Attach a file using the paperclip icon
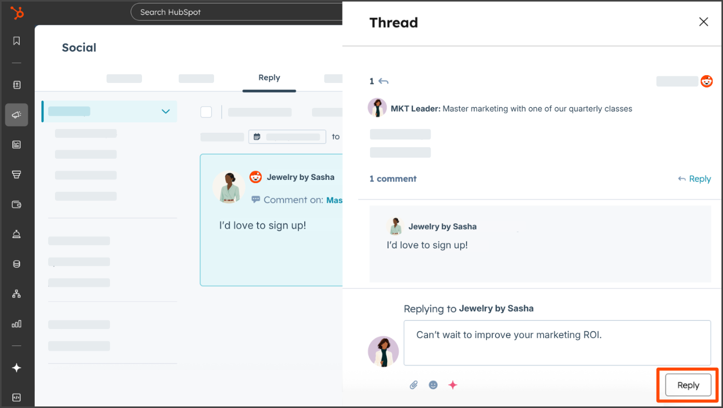 point(413,385)
